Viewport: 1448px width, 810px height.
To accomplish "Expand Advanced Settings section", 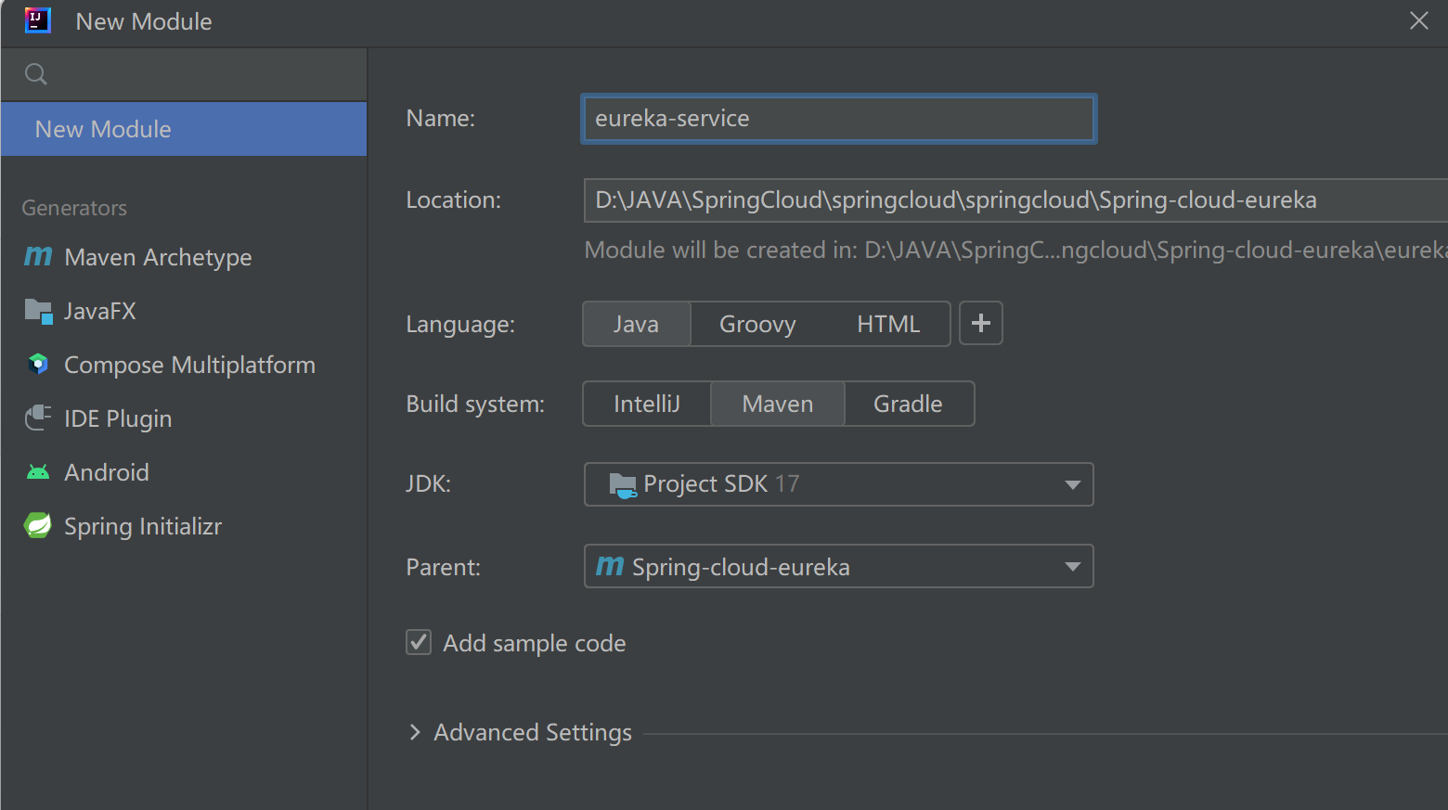I will pos(415,732).
